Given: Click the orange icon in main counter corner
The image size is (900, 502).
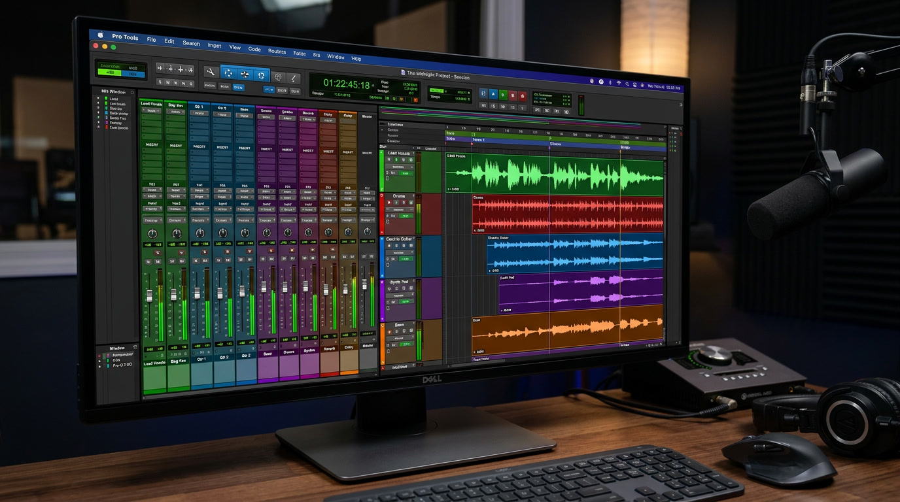Looking at the screenshot, I should click(416, 99).
